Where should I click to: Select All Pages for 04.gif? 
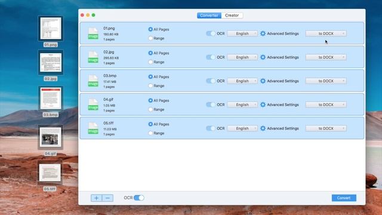(150, 100)
